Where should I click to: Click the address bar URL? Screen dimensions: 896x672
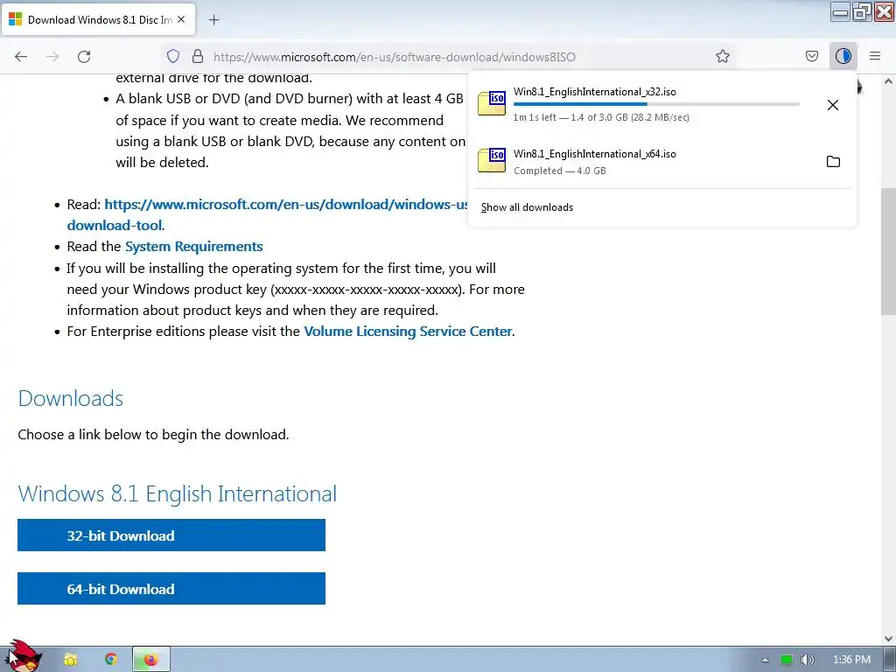[395, 57]
